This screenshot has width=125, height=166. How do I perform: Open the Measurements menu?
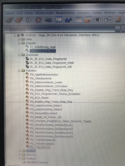65,13
